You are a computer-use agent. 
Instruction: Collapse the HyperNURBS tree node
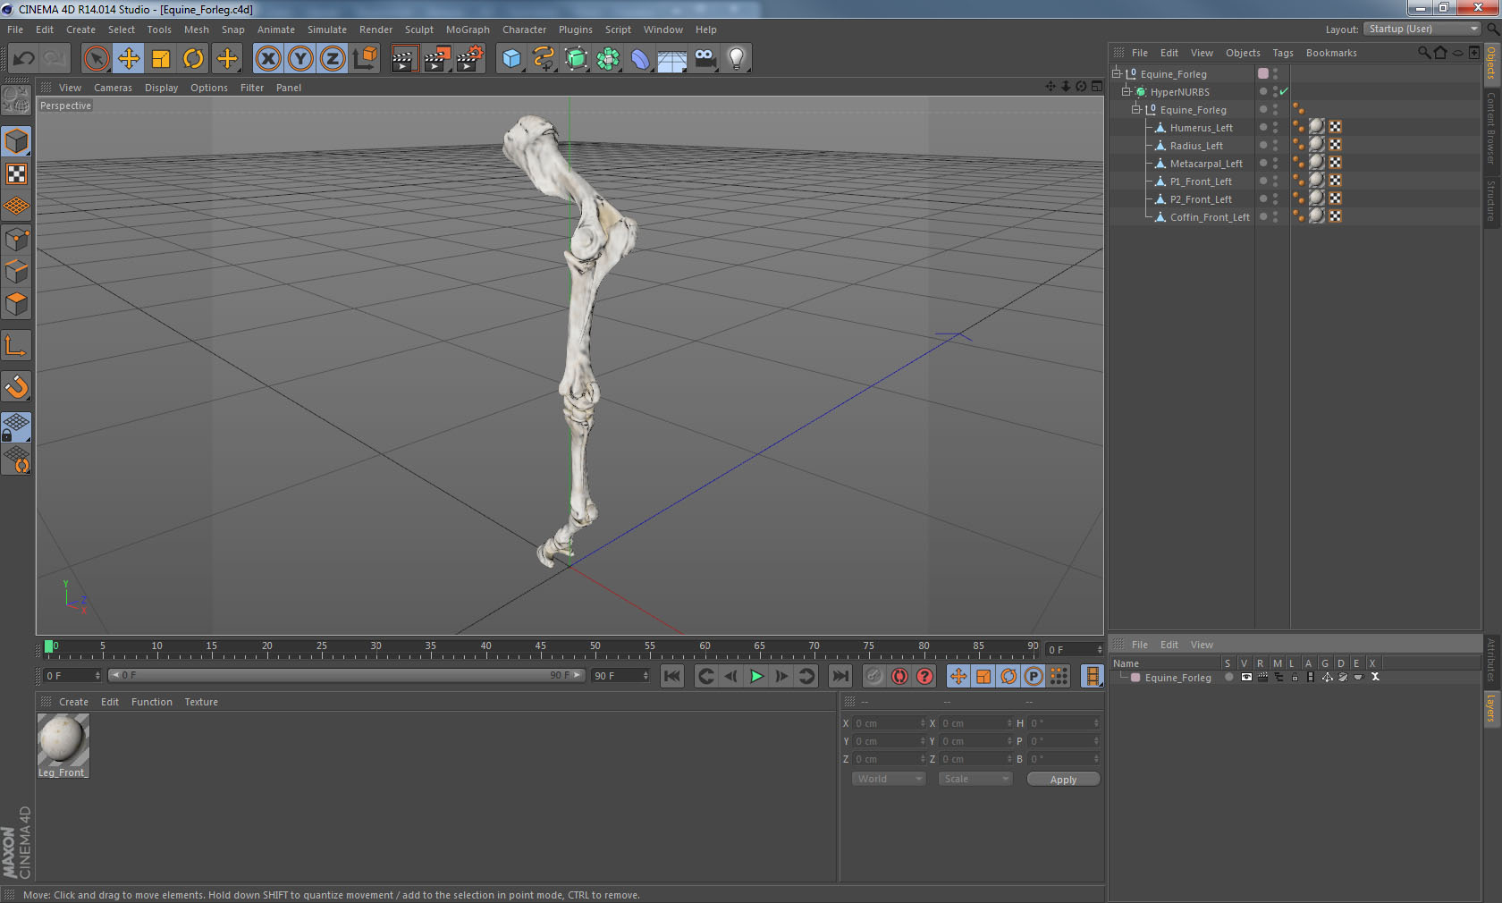tap(1126, 91)
